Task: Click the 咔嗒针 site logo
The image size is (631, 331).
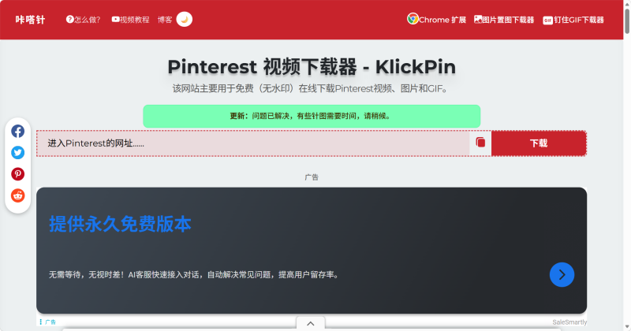Action: pos(30,20)
